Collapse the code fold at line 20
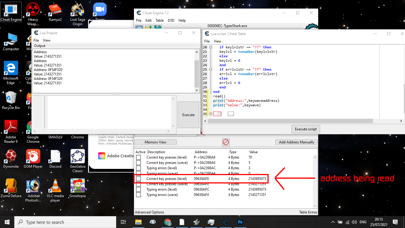Screen dimensions: 405x228 point(211,47)
